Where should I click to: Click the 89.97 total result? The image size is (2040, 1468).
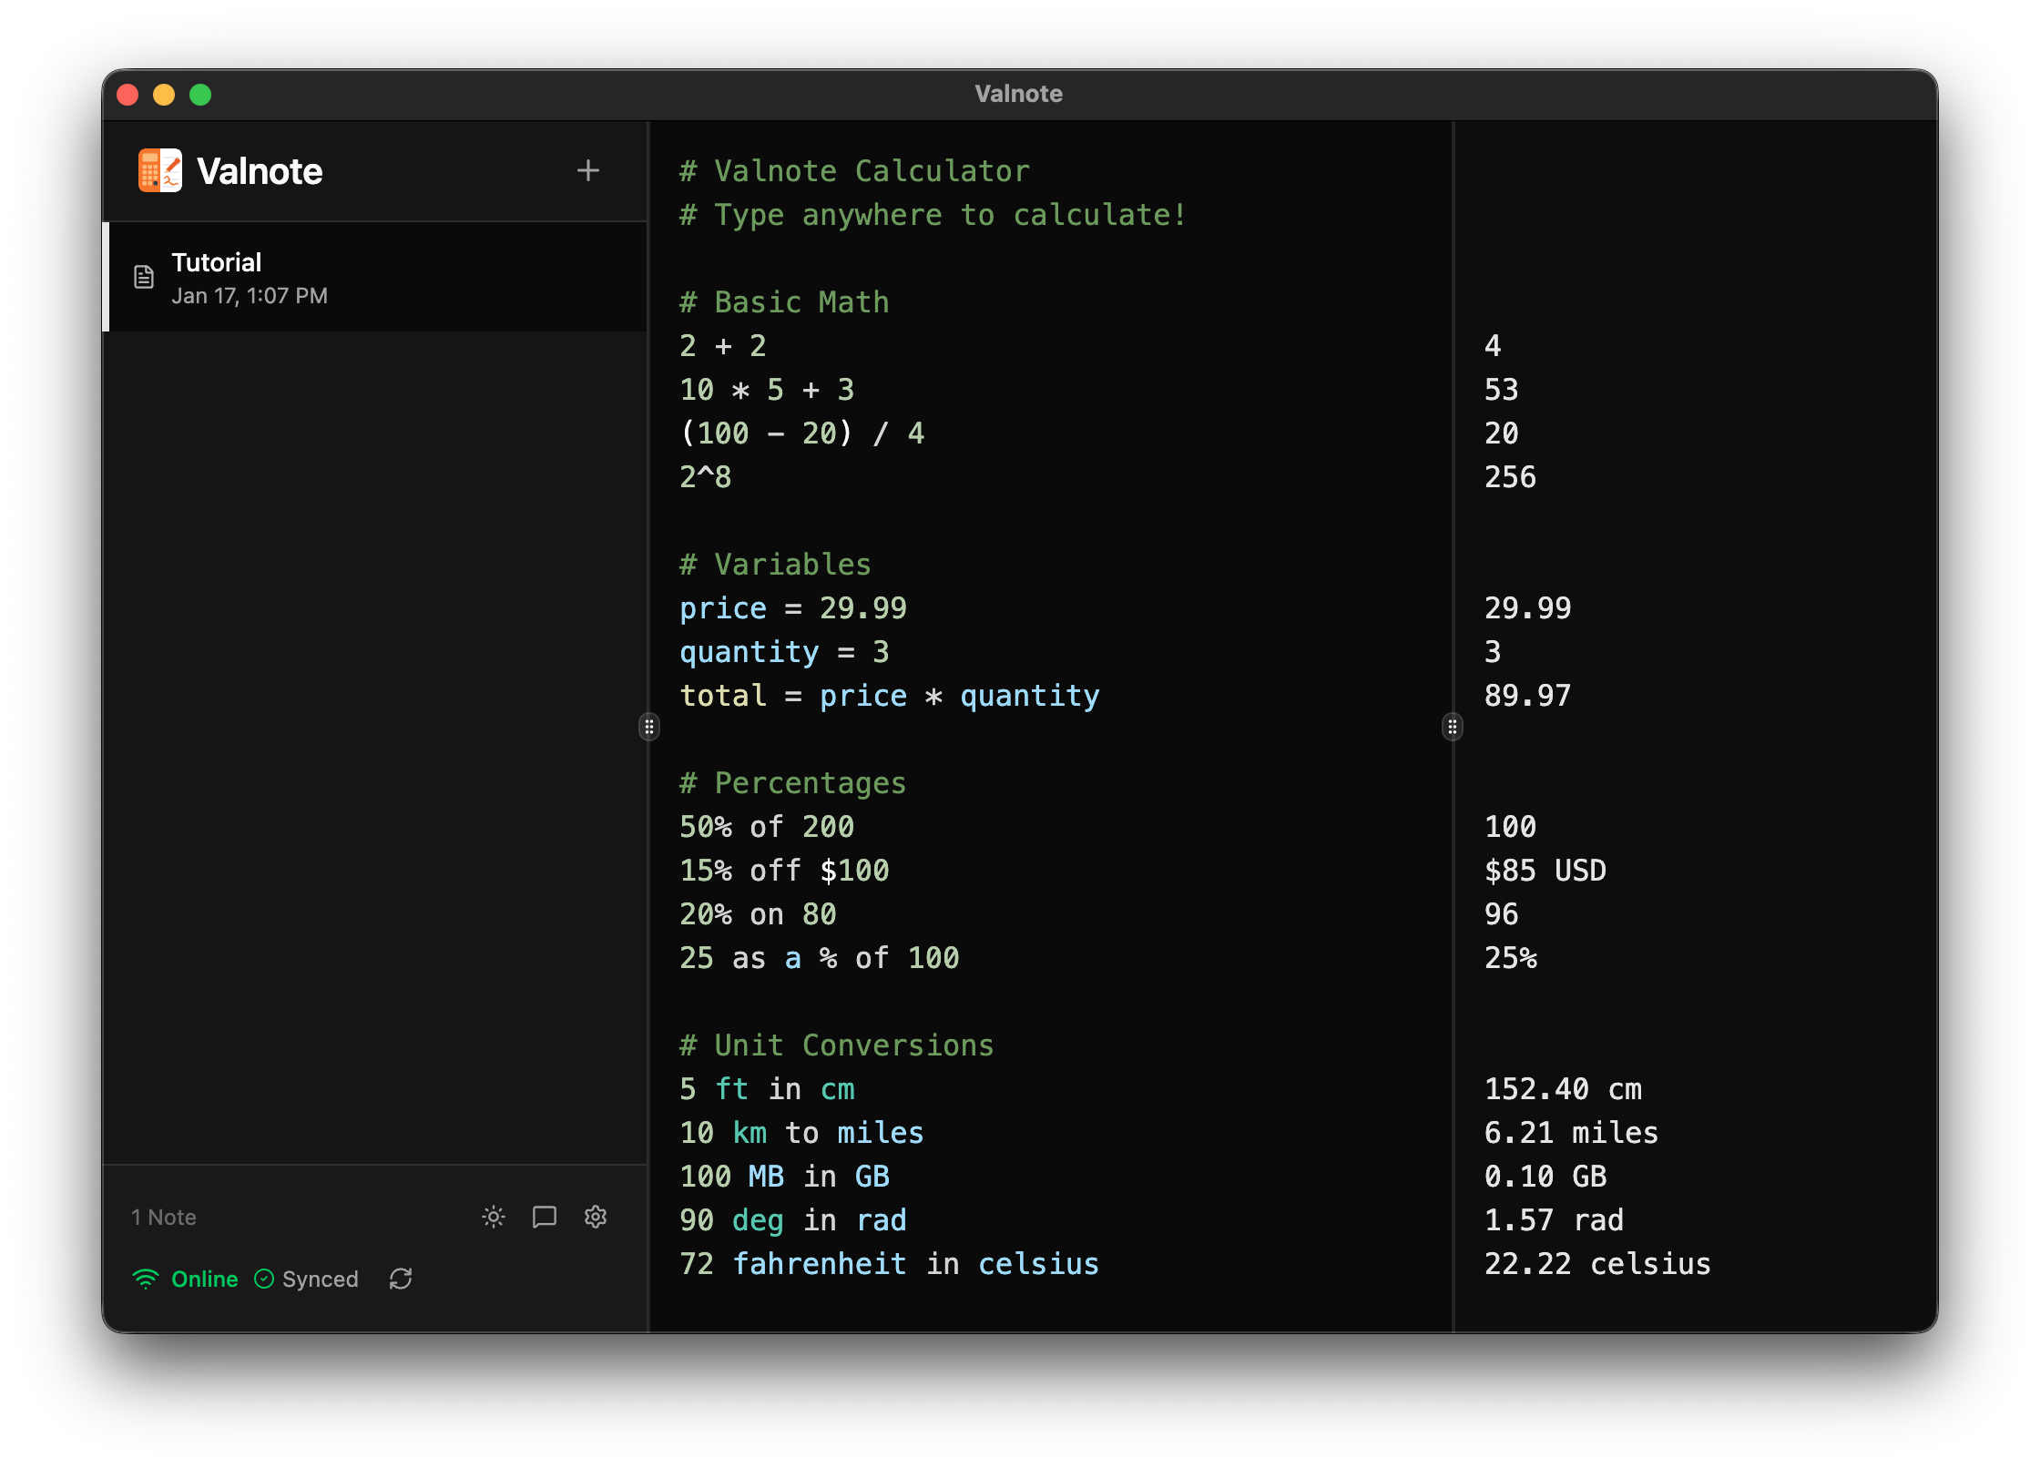(1527, 696)
